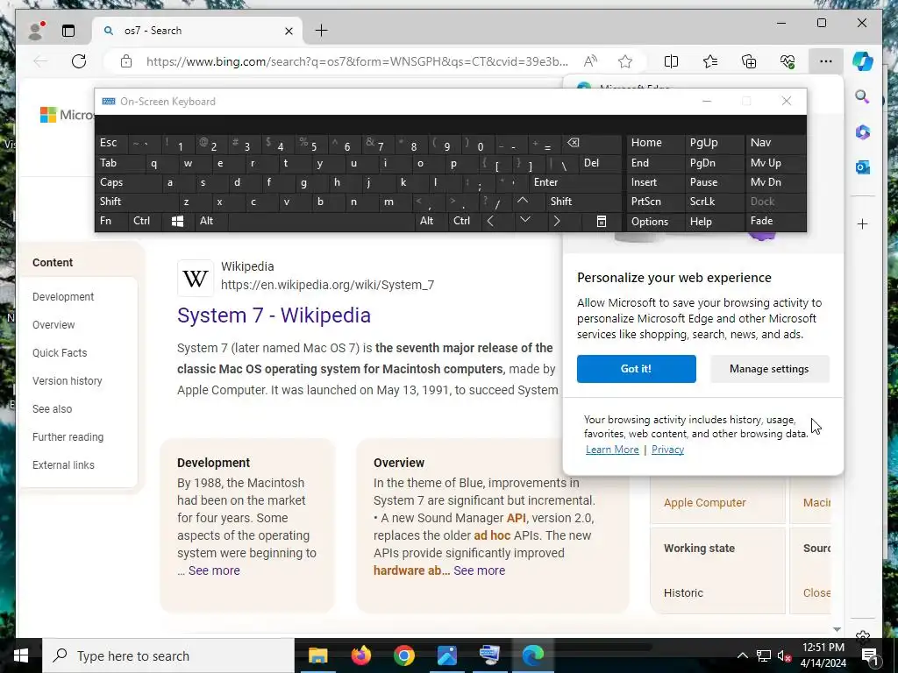Click the Help key on On-Screen Keyboard
This screenshot has height=673, width=898.
click(x=714, y=221)
